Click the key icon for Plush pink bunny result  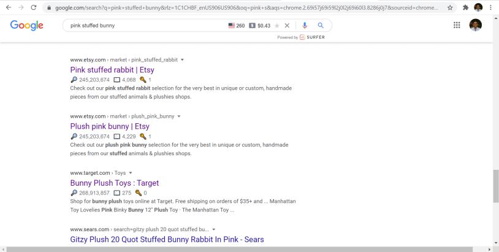143,137
